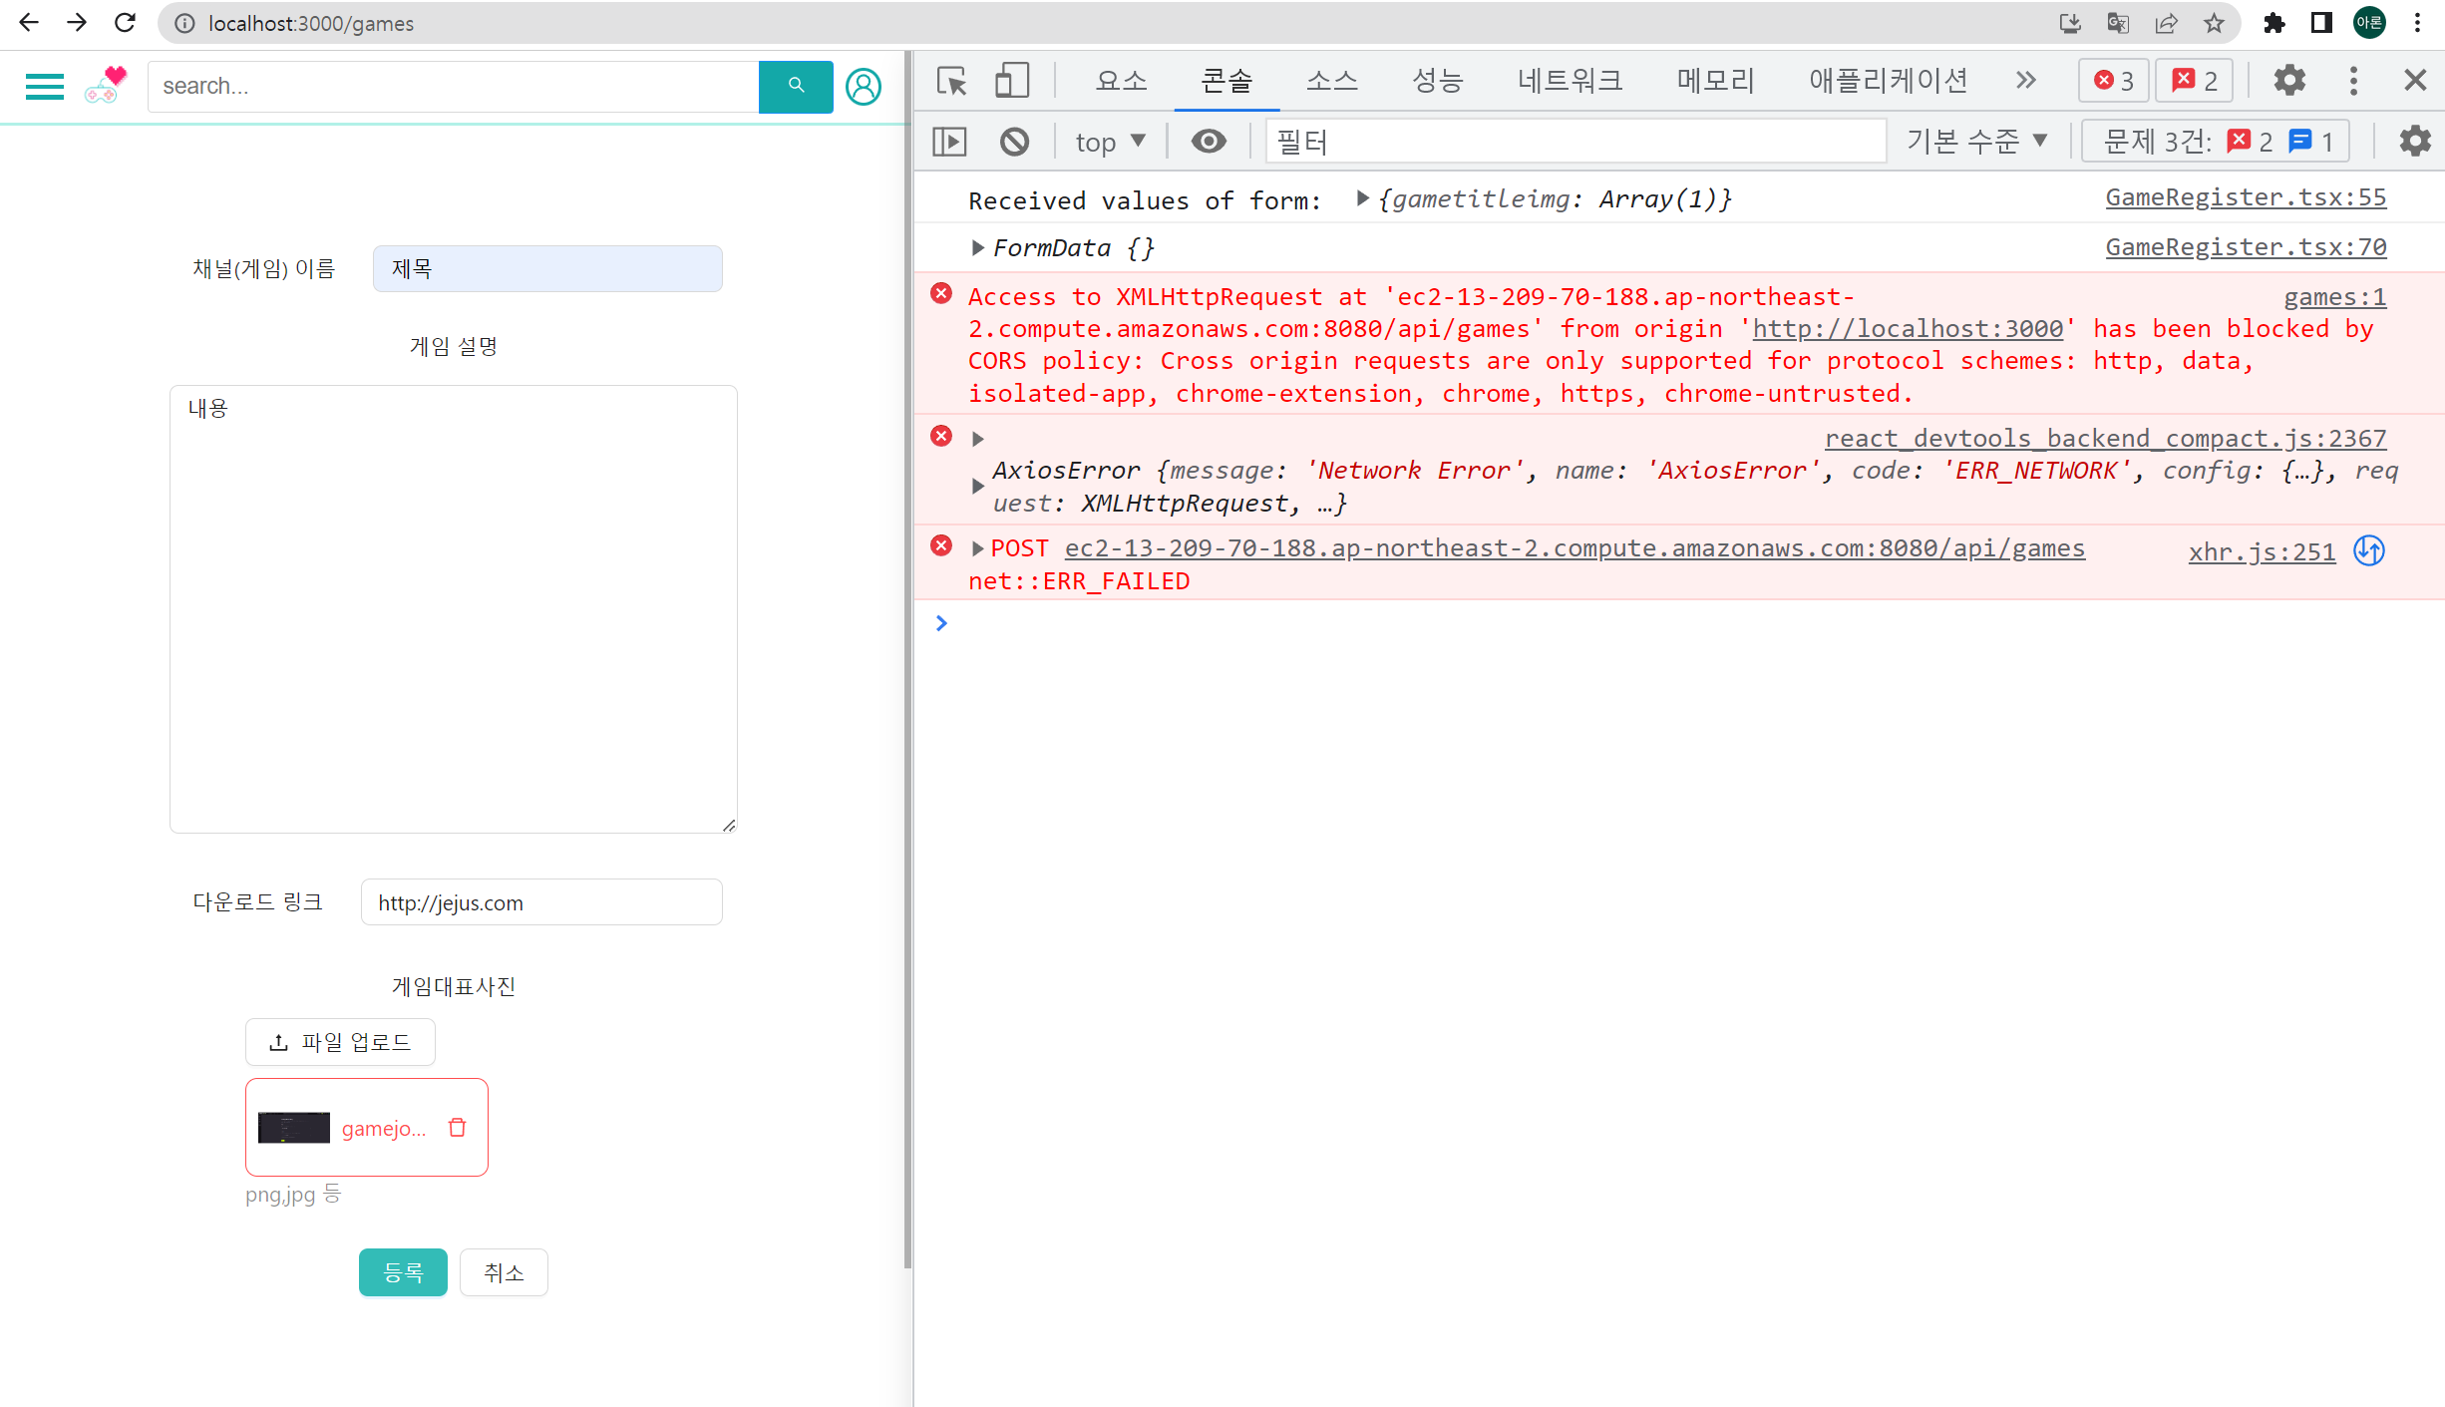Switch to the 요소 tab
2445x1407 pixels.
click(x=1121, y=81)
